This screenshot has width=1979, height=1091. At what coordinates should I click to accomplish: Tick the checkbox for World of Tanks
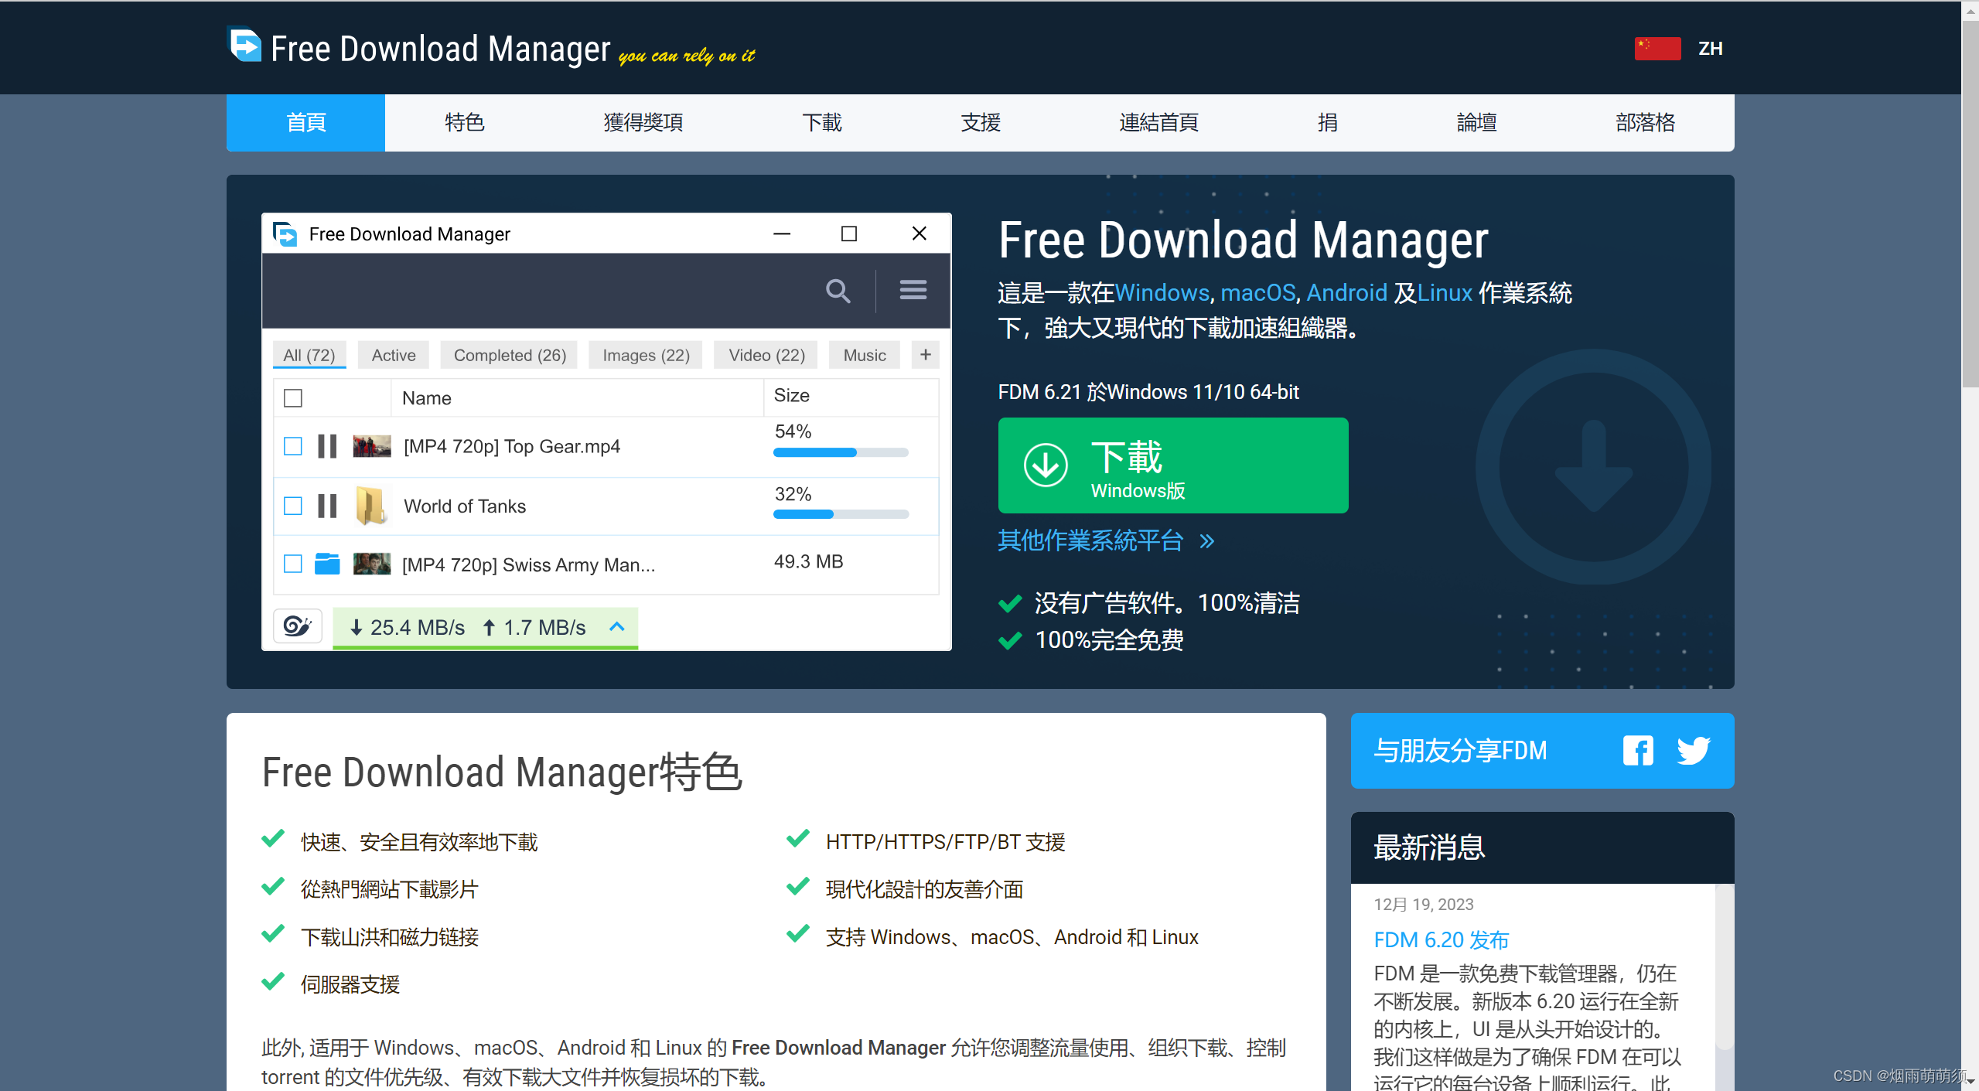pyautogui.click(x=292, y=506)
